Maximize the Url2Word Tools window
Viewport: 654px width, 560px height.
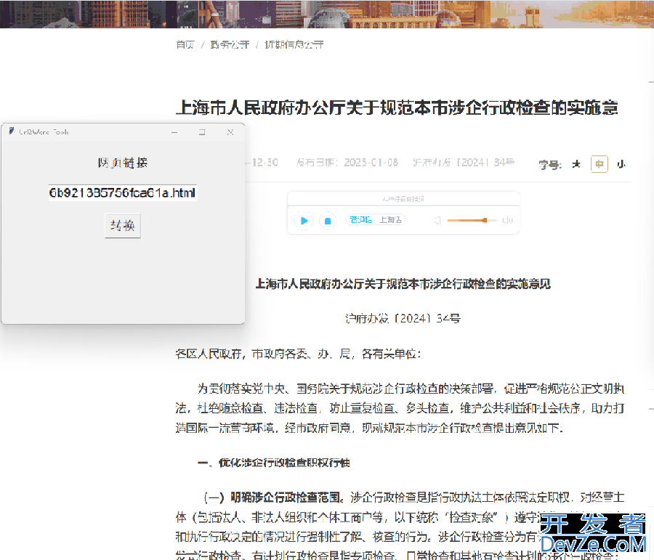202,132
